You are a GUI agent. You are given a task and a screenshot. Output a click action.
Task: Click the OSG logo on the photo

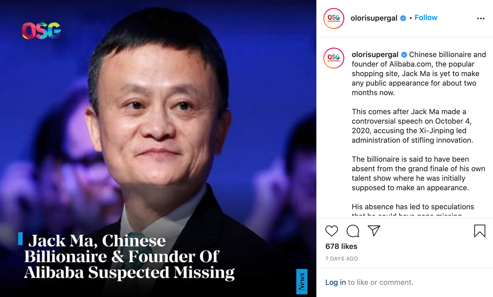point(42,31)
